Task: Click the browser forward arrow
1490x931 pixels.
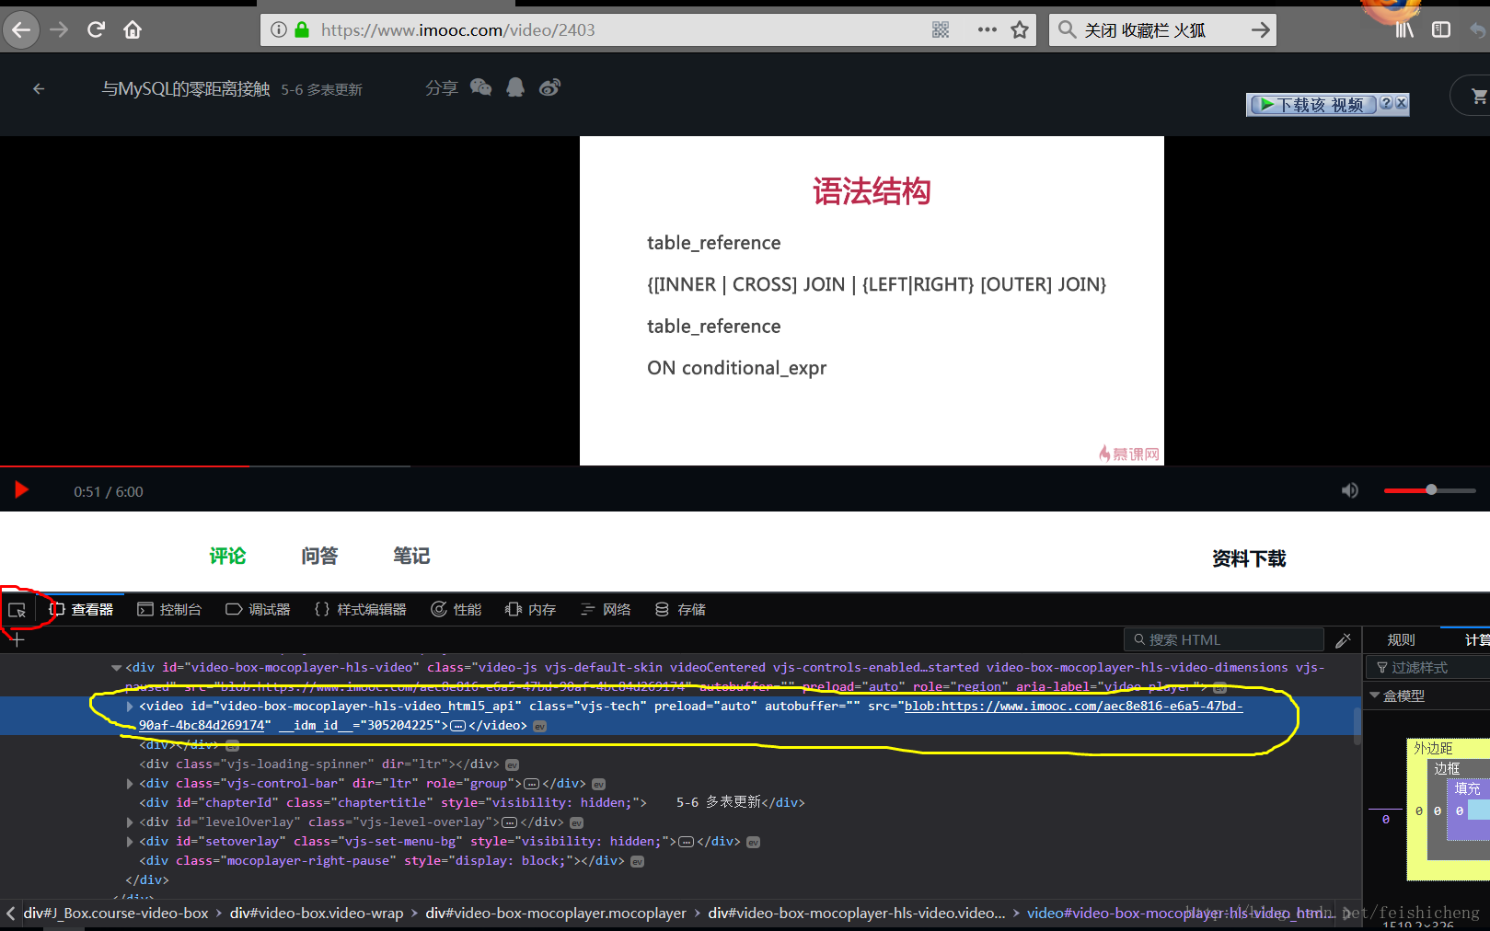Action: coord(59,29)
